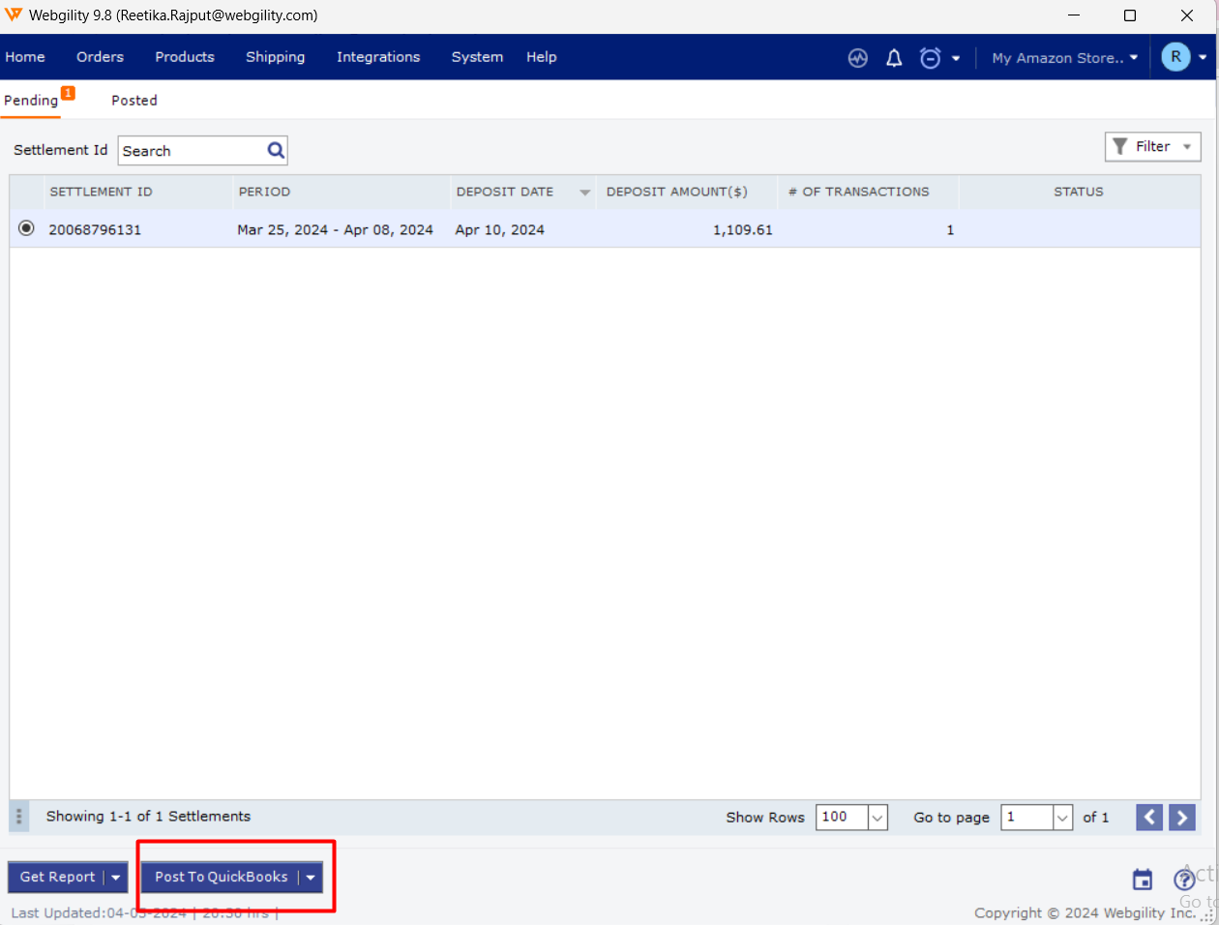Minimize the Webgility window
This screenshot has width=1219, height=925.
click(x=1074, y=15)
